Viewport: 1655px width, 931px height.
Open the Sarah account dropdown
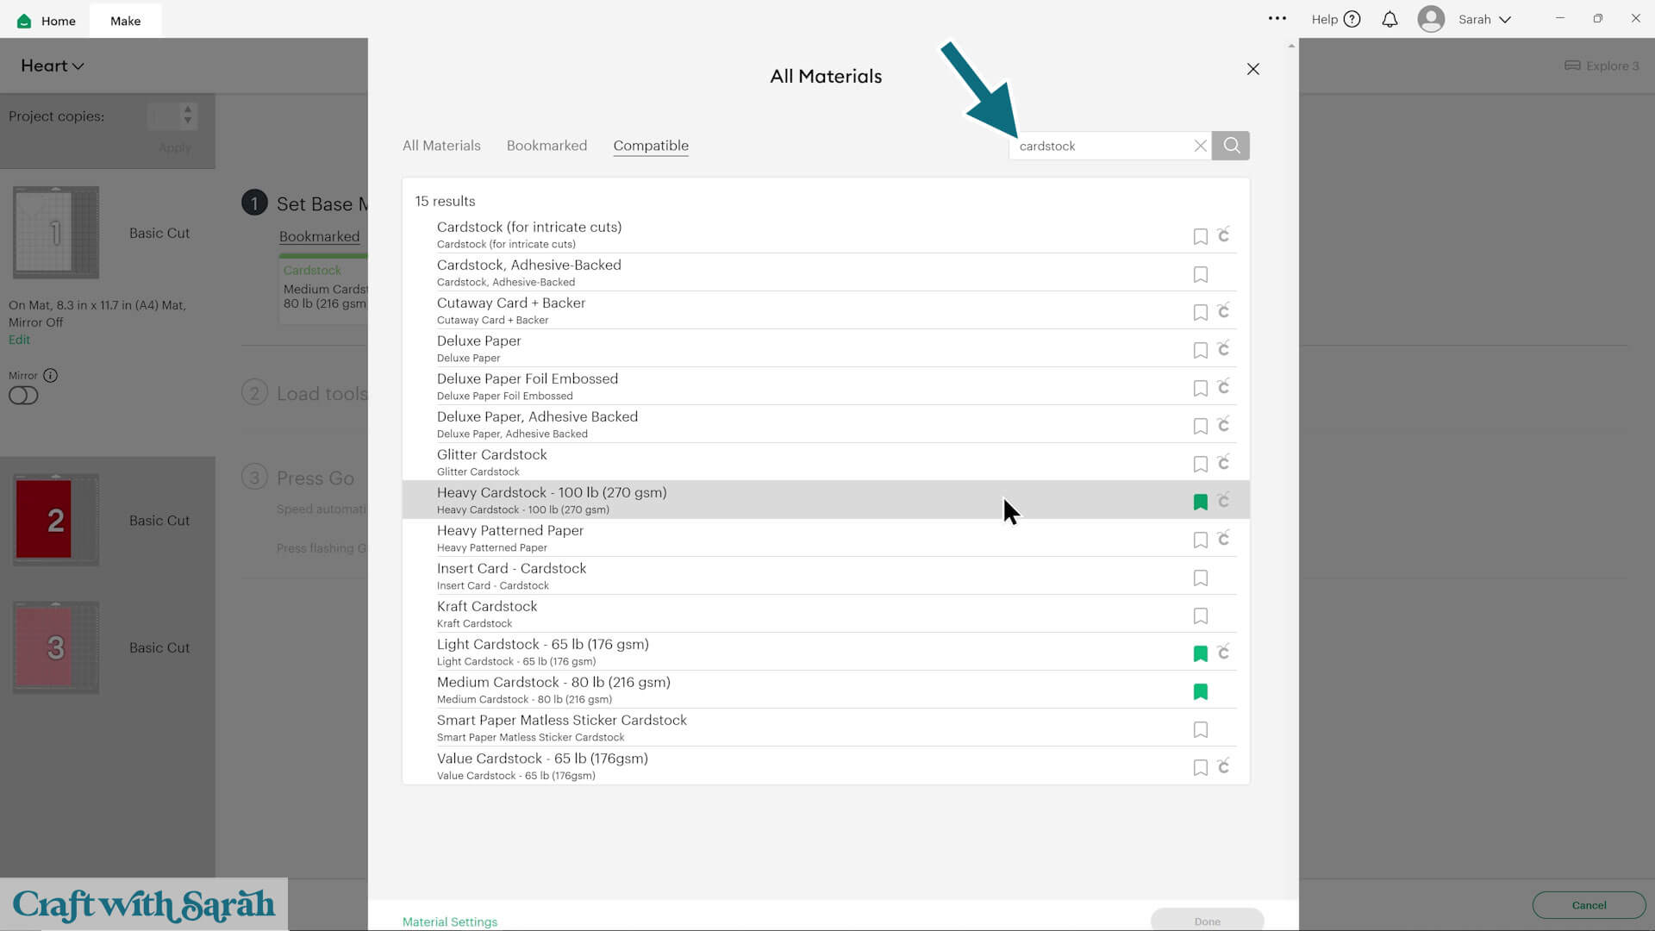pos(1484,19)
